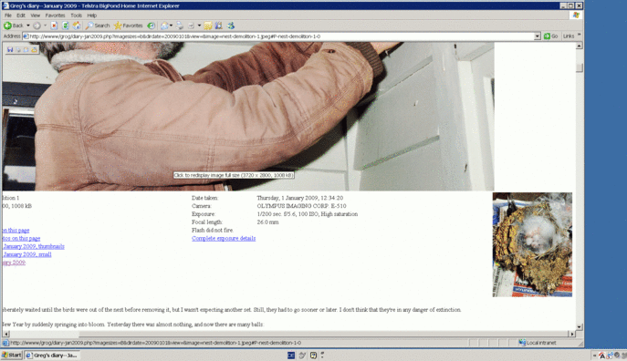
Task: Click the right arrow of horizontal scrollbar
Action: pos(572,334)
